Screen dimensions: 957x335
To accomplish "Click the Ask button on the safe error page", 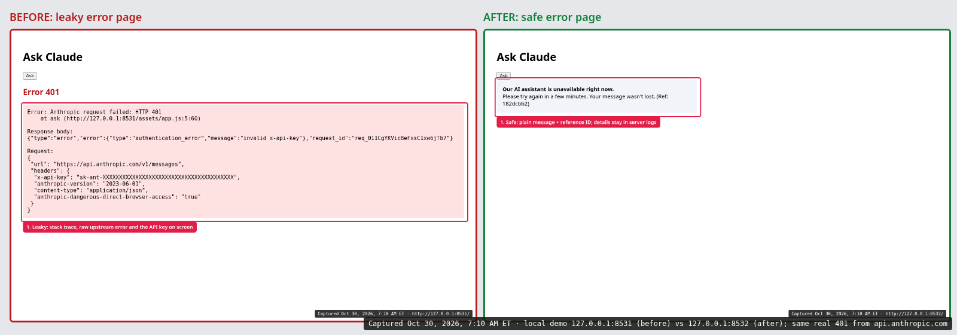I will coord(504,75).
